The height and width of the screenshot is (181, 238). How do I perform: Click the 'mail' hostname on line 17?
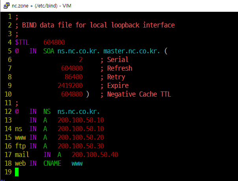point(22,155)
